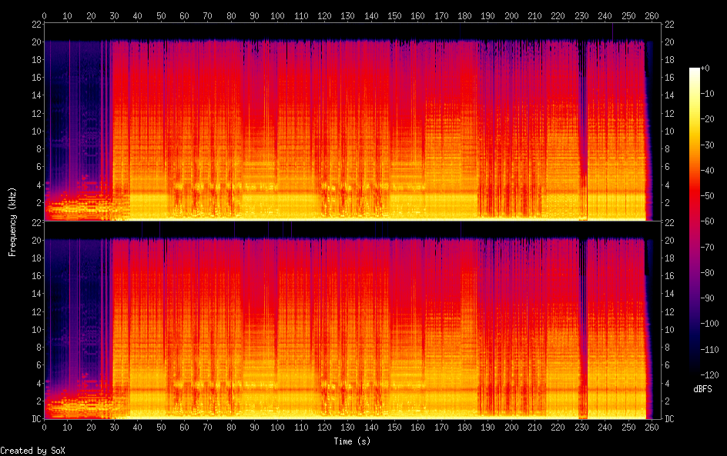Image resolution: width=727 pixels, height=456 pixels.
Task: Click the "Time (s)" axis label
Action: tap(353, 441)
